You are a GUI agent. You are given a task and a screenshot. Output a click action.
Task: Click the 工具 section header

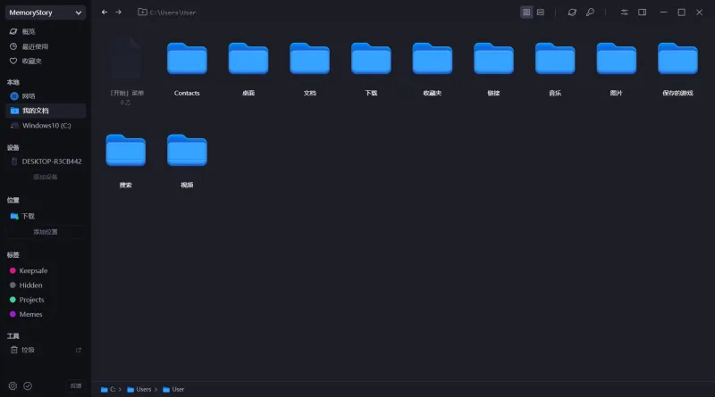pos(13,336)
